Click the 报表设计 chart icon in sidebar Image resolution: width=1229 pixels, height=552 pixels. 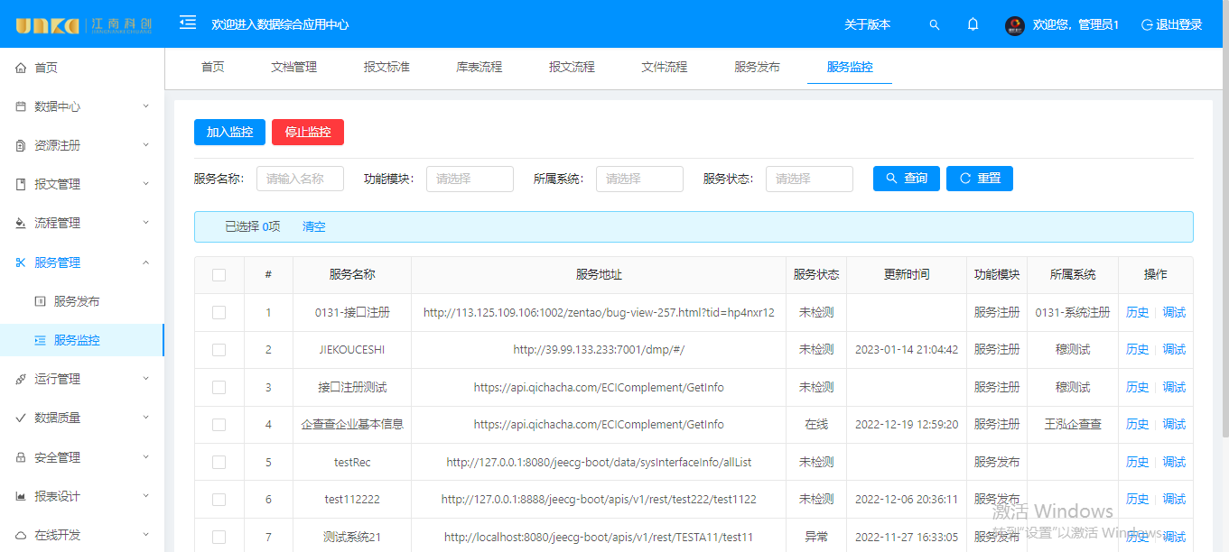pos(21,496)
